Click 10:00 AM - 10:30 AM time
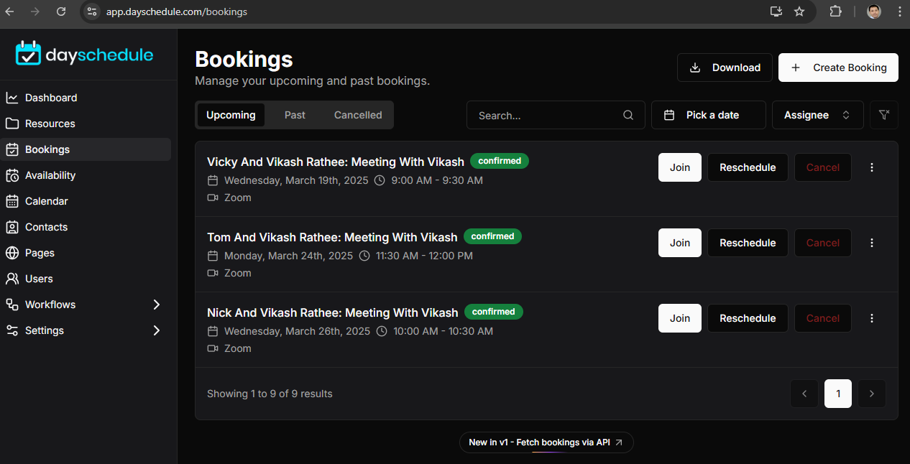Screen dimensions: 910x464 coord(443,331)
